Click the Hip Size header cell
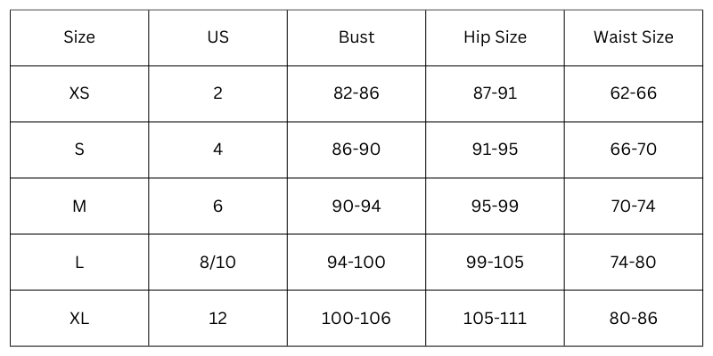 (495, 37)
